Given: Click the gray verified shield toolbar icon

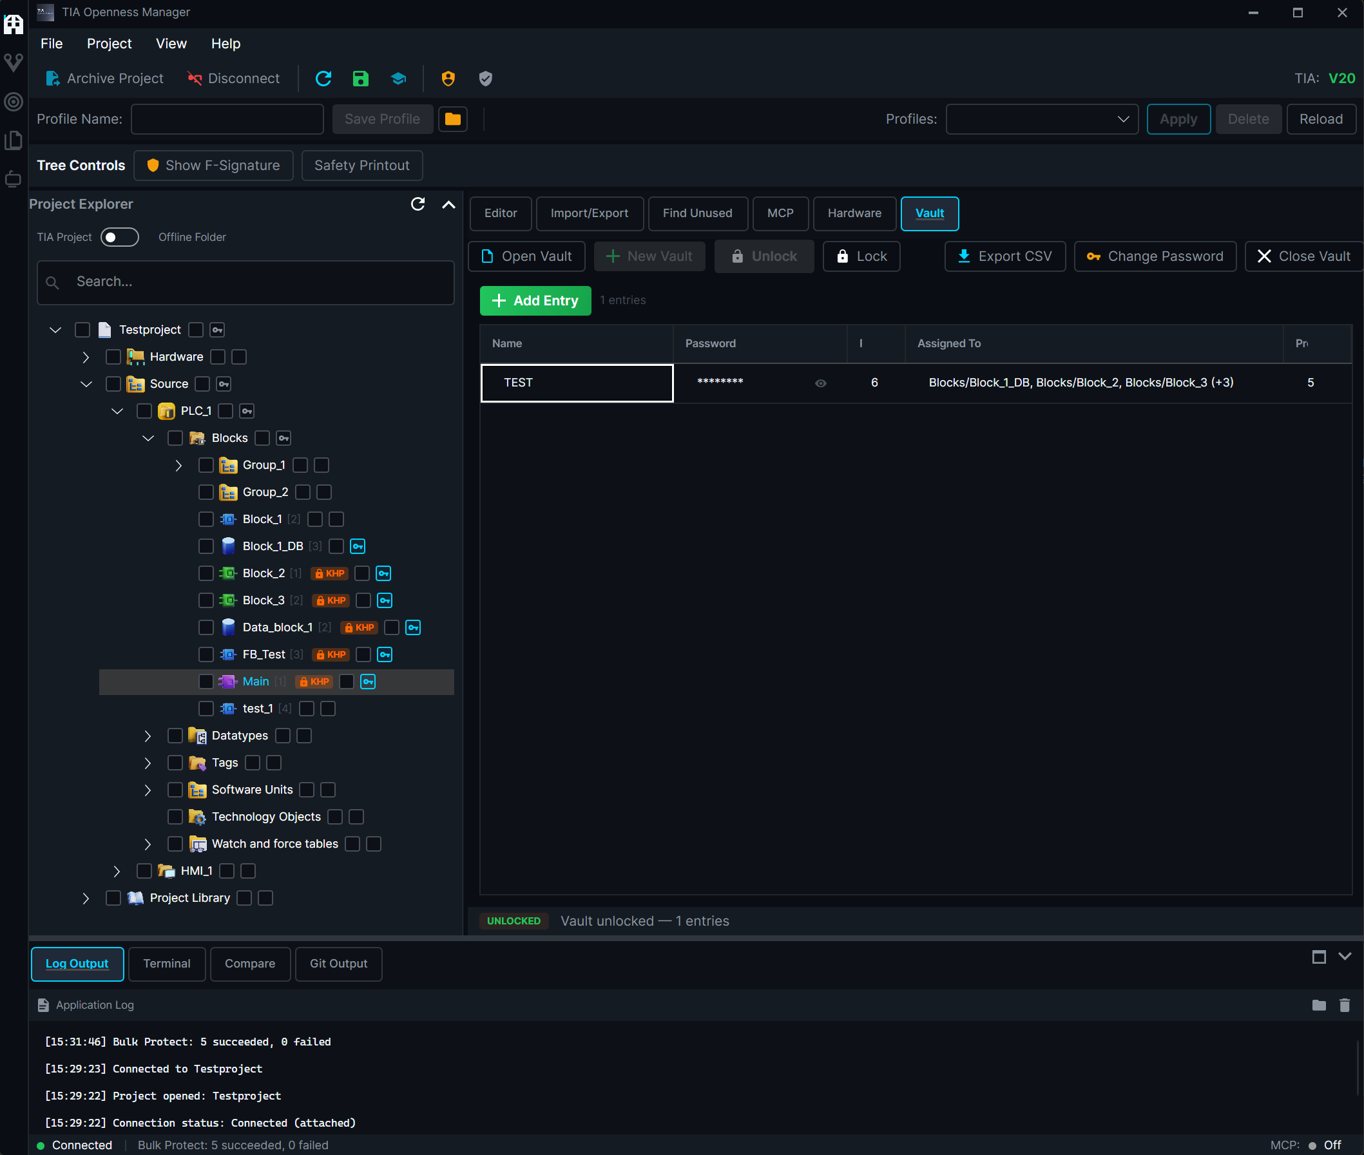Looking at the screenshot, I should (x=485, y=79).
